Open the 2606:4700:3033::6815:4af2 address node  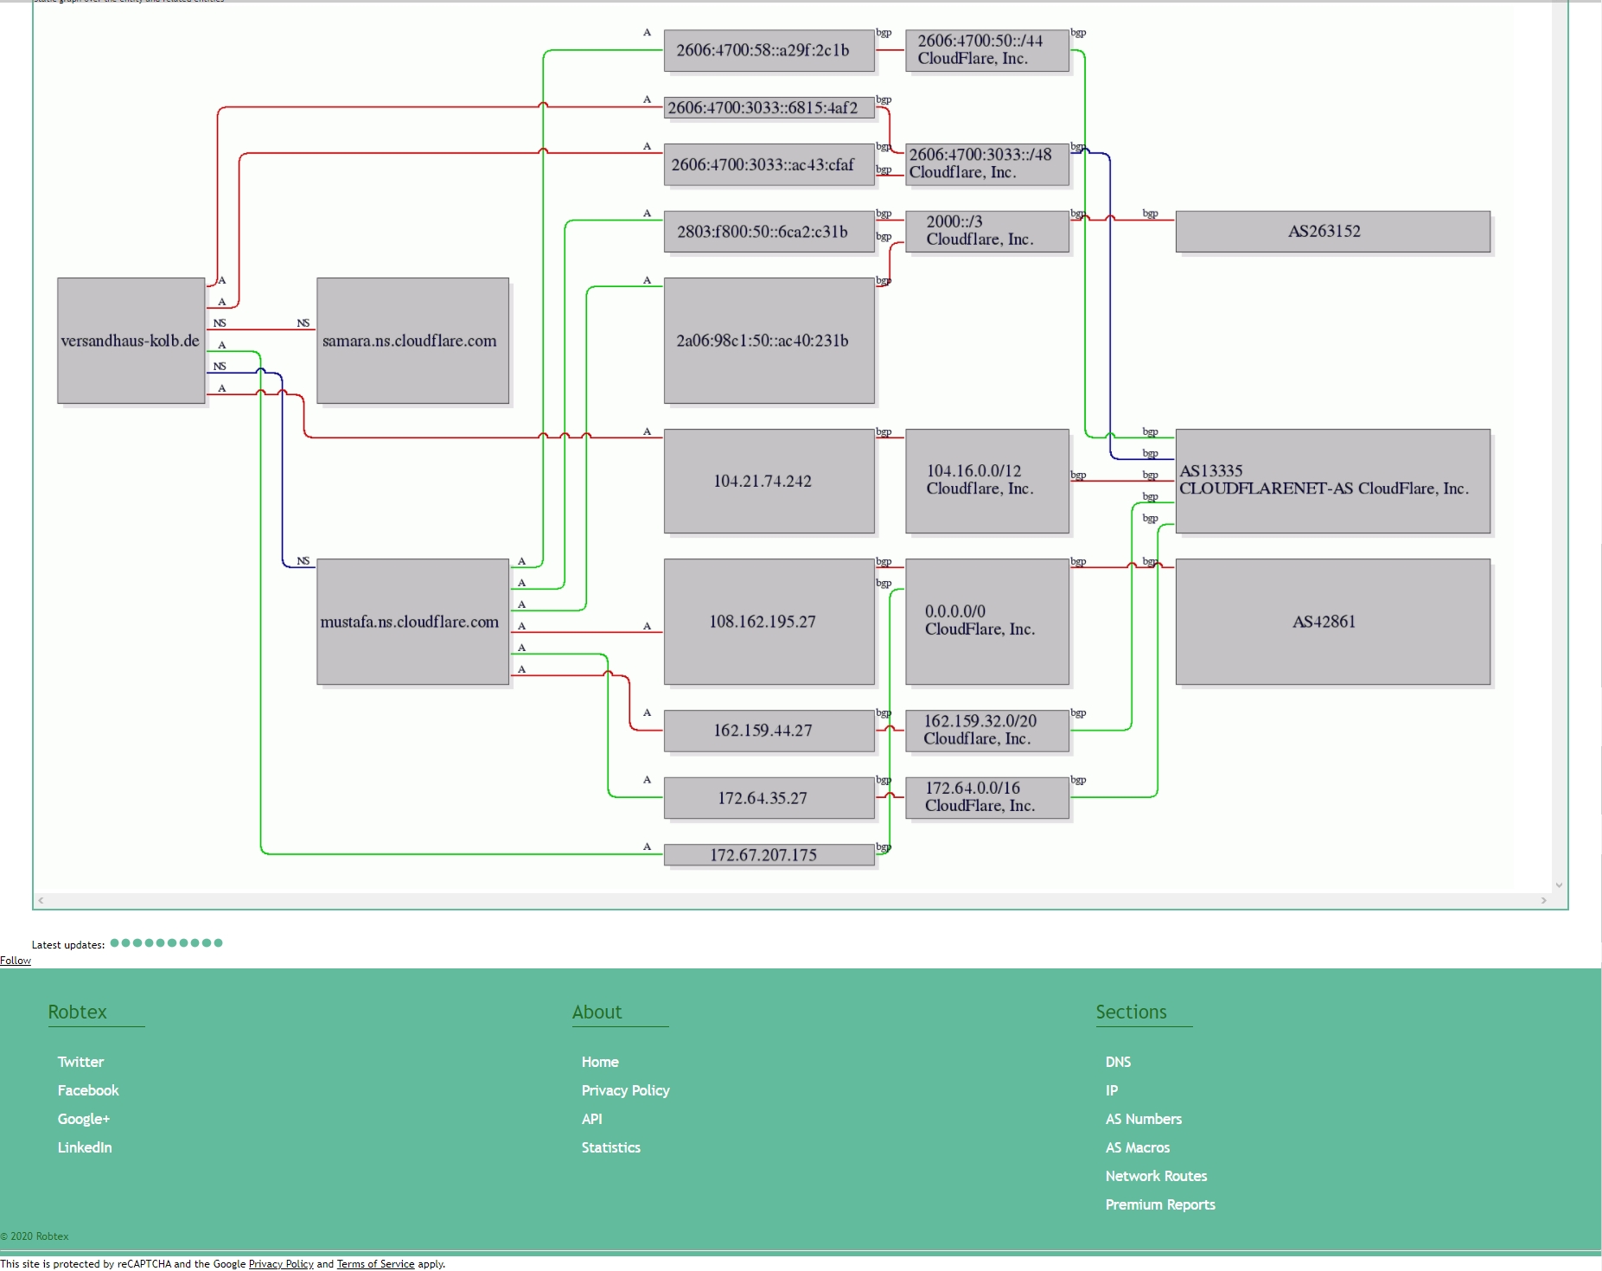tap(769, 108)
